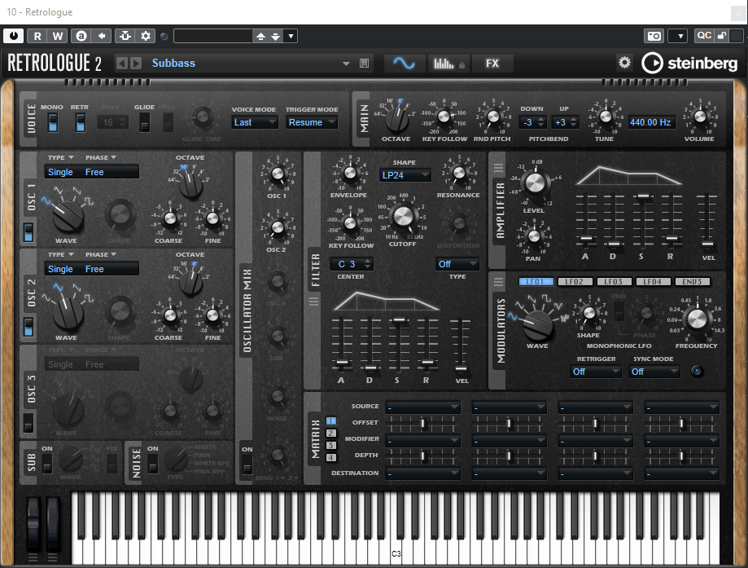Click the save preset floppy disk icon

[x=364, y=64]
